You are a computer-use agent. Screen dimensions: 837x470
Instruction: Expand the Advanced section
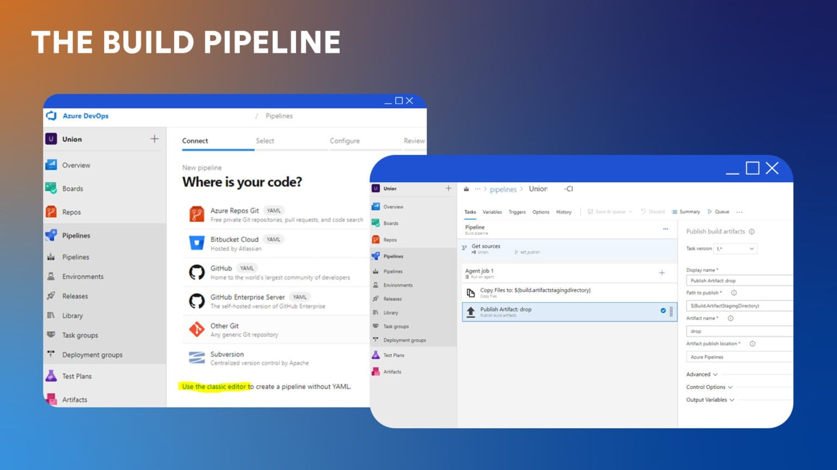tap(702, 374)
